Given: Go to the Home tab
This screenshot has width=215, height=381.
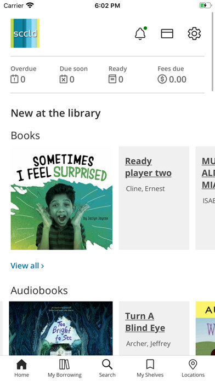Looking at the screenshot, I should 21,368.
